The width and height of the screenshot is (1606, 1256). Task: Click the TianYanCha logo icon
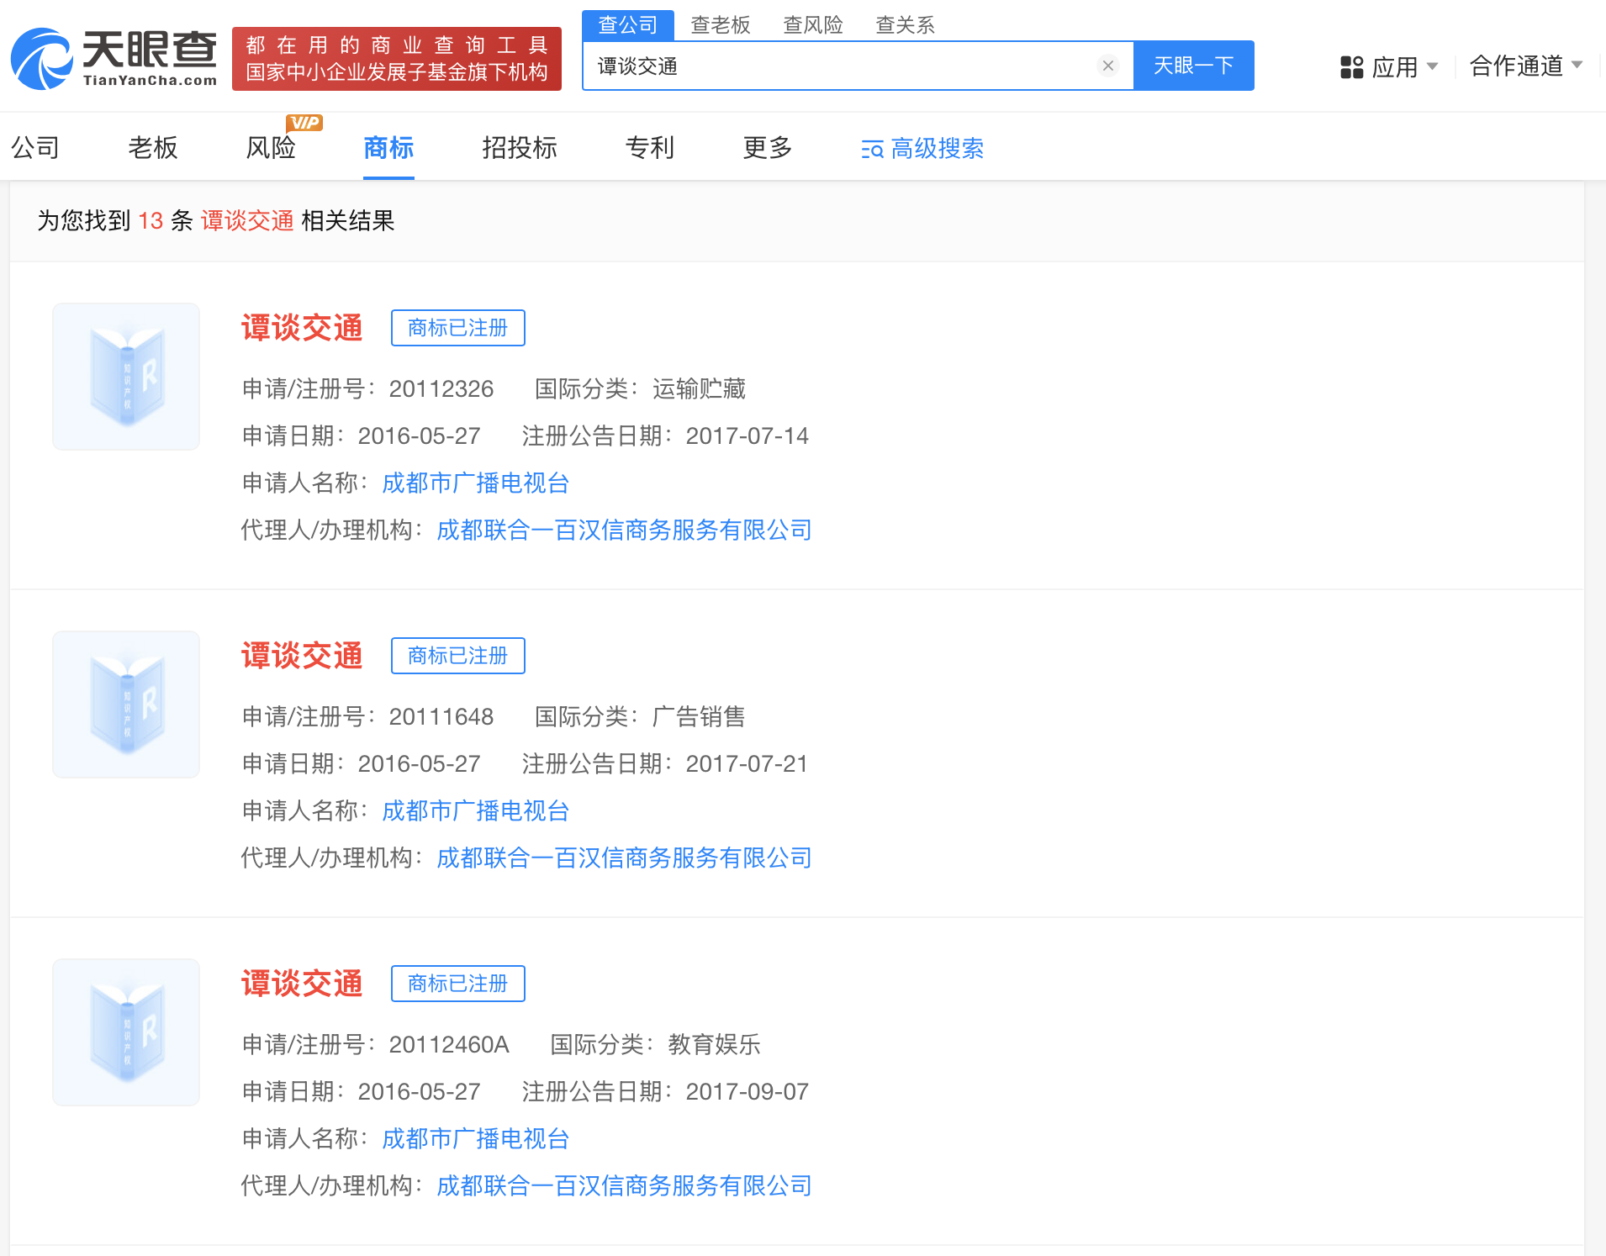pyautogui.click(x=42, y=59)
